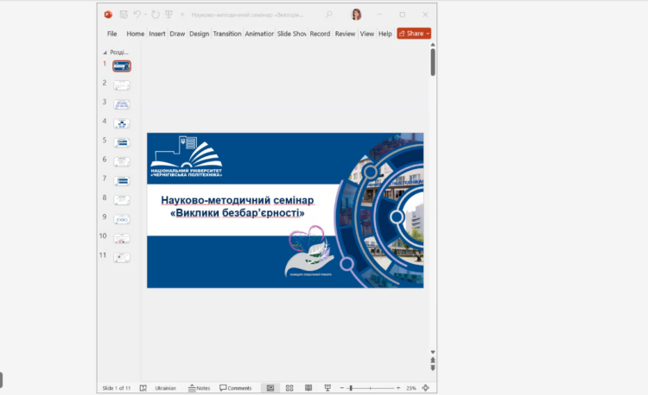648x395 pixels.
Task: Click the hand-with-heart department logo on slide
Action: pyautogui.click(x=308, y=251)
